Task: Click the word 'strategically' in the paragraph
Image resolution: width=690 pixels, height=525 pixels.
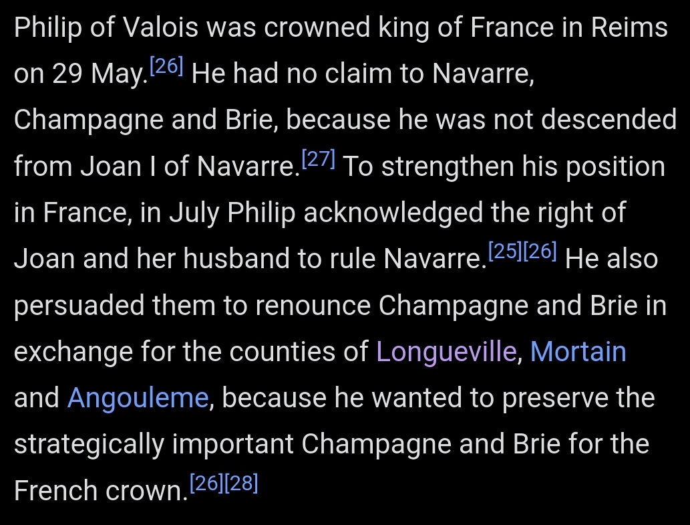Action: click(89, 444)
